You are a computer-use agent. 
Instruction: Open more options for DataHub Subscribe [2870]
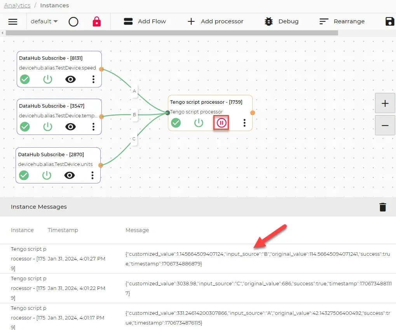pyautogui.click(x=92, y=175)
